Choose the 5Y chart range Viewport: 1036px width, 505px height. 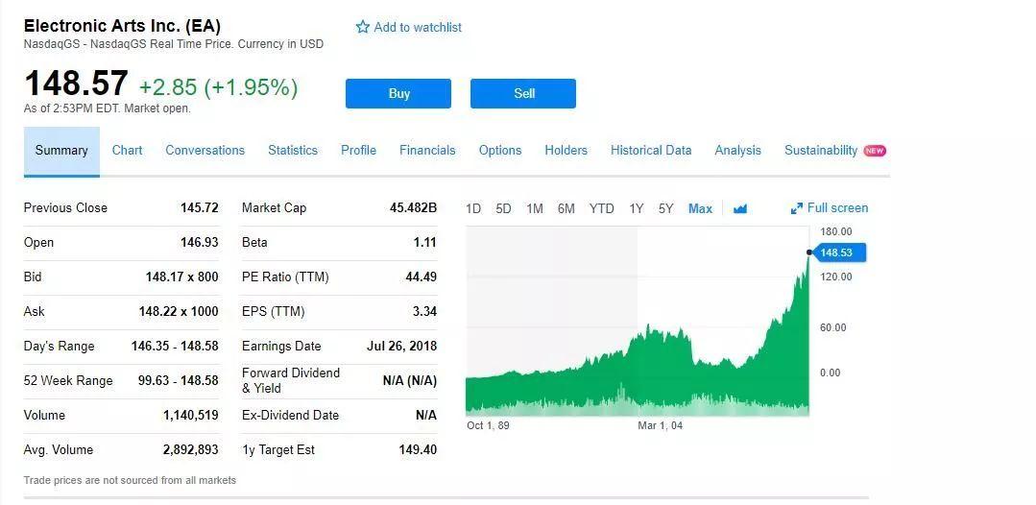pos(665,208)
